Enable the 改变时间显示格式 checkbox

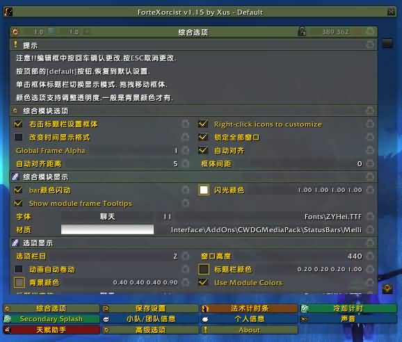click(18, 137)
